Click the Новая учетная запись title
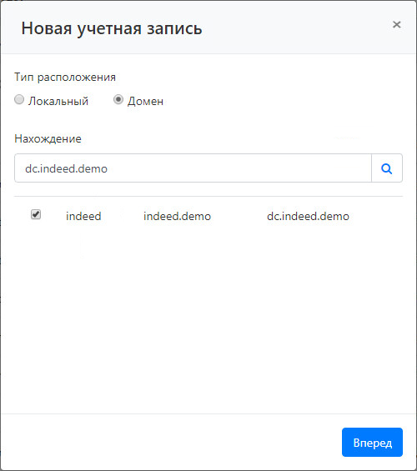This screenshot has height=471, width=417. point(112,28)
